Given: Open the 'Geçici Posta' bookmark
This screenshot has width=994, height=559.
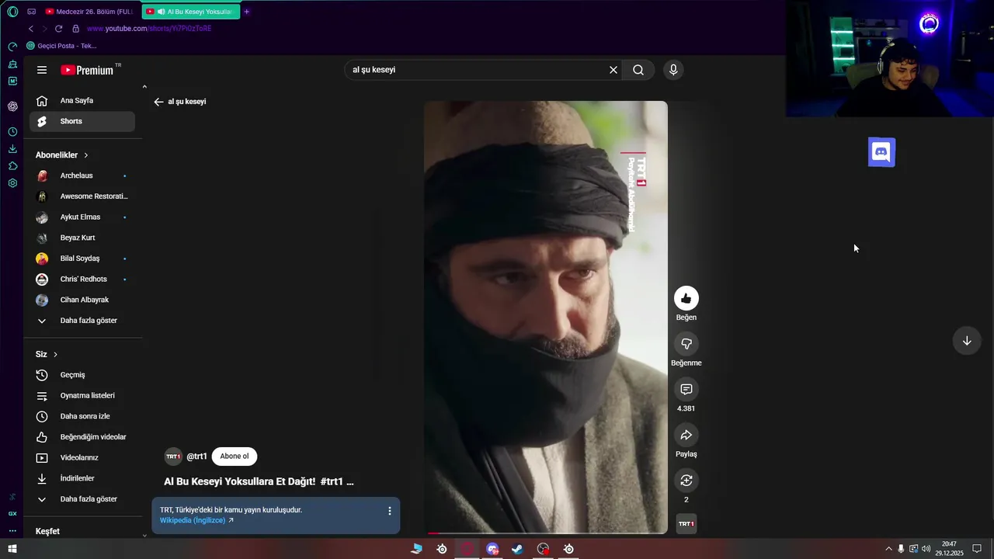Looking at the screenshot, I should point(61,46).
